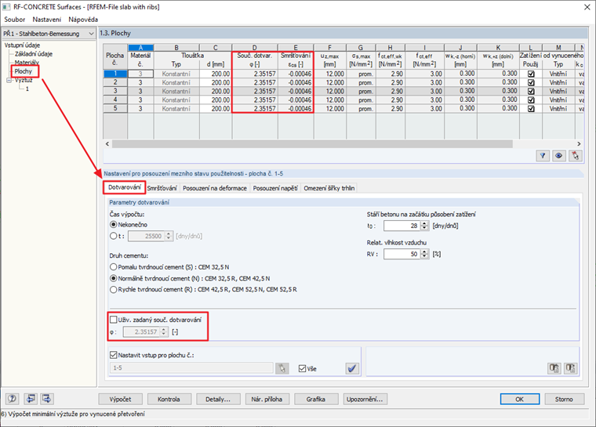596x427 pixels.
Task: Click the RV relative humidity input field
Action: [x=402, y=254]
